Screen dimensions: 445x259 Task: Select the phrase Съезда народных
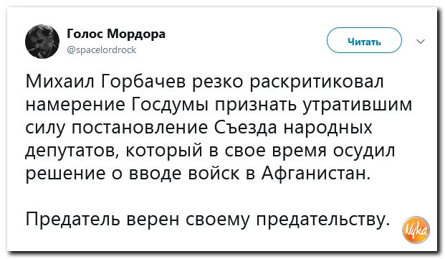point(293,127)
